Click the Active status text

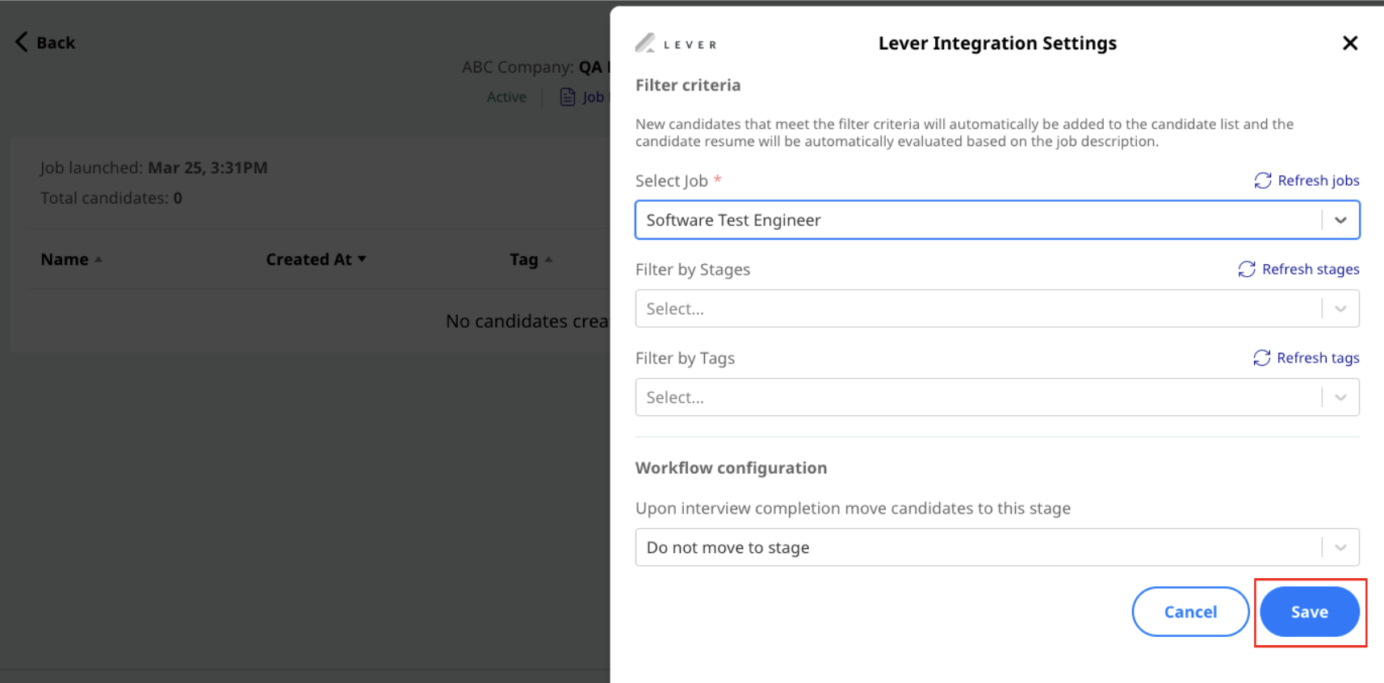(x=506, y=98)
